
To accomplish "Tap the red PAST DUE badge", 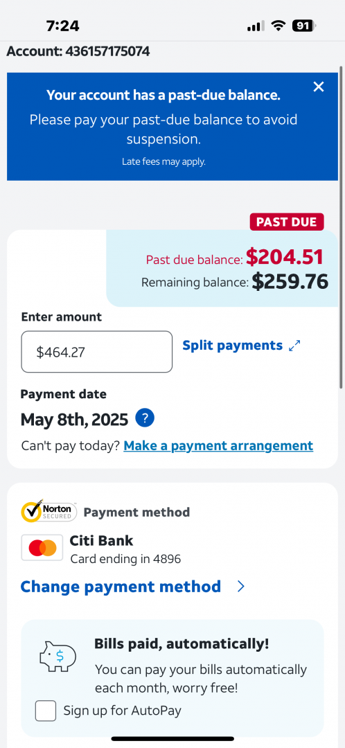I will click(287, 222).
